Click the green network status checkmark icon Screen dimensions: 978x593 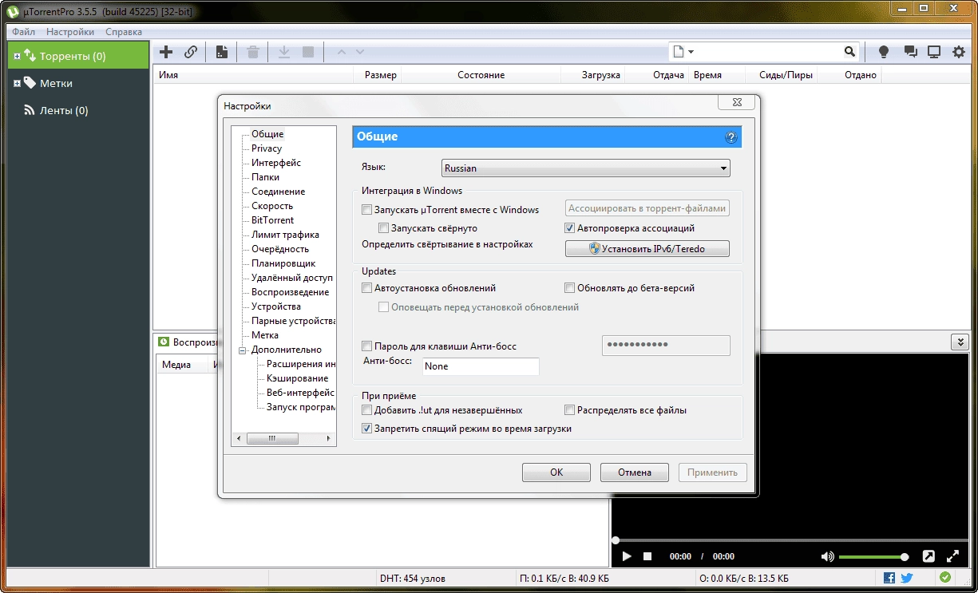pyautogui.click(x=945, y=577)
